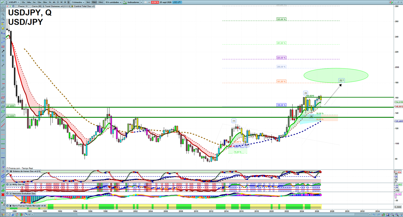Open the share icon in bottom toolbar

tap(8, 215)
